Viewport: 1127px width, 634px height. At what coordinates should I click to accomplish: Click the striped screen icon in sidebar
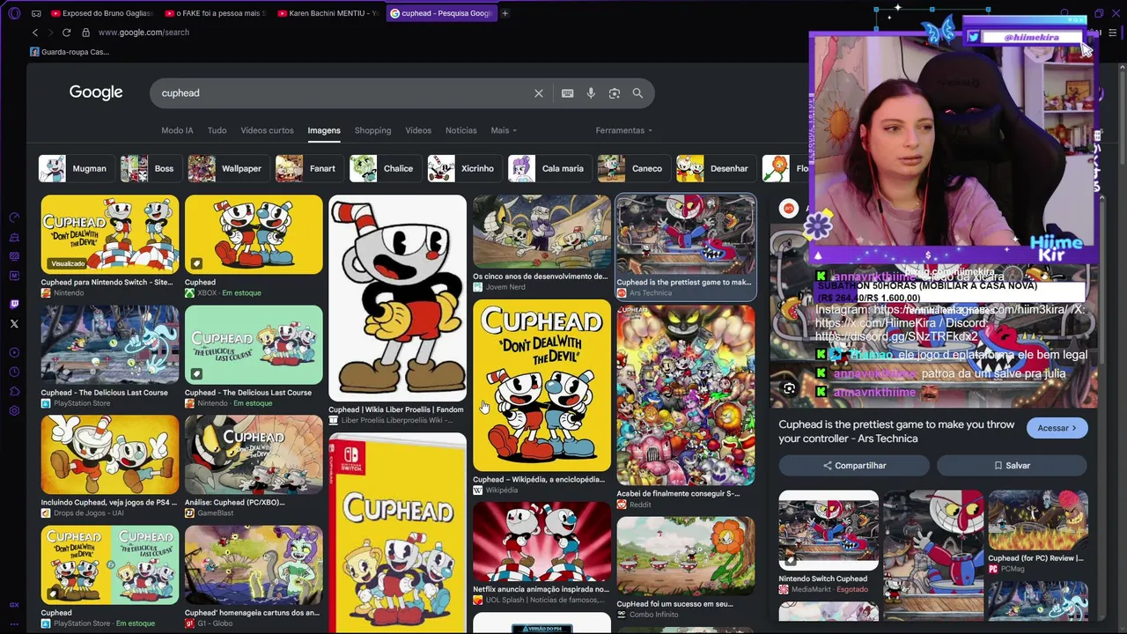pyautogui.click(x=14, y=256)
